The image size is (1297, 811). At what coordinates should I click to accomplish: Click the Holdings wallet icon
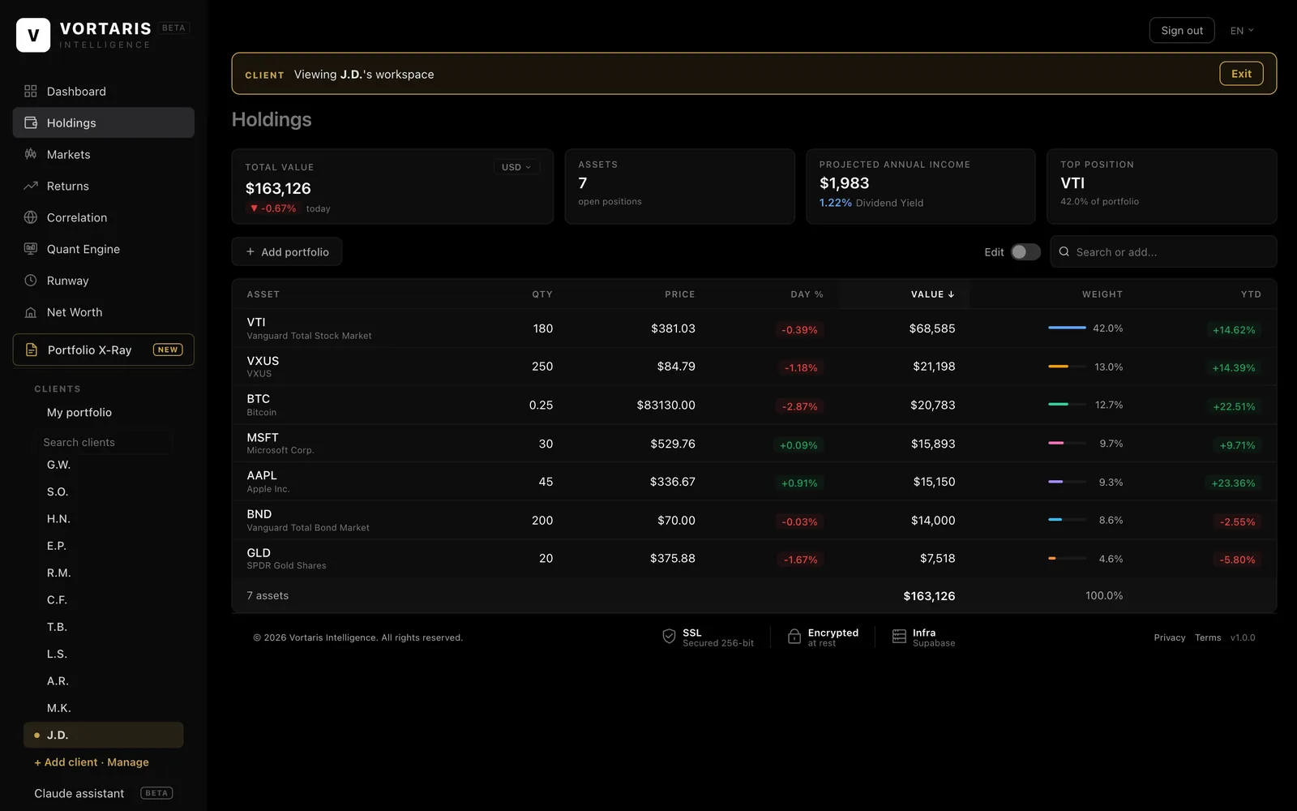31,122
